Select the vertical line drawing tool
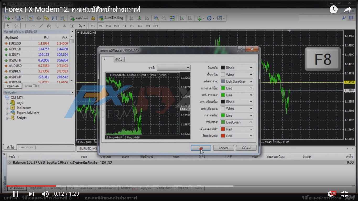 tap(25, 26)
